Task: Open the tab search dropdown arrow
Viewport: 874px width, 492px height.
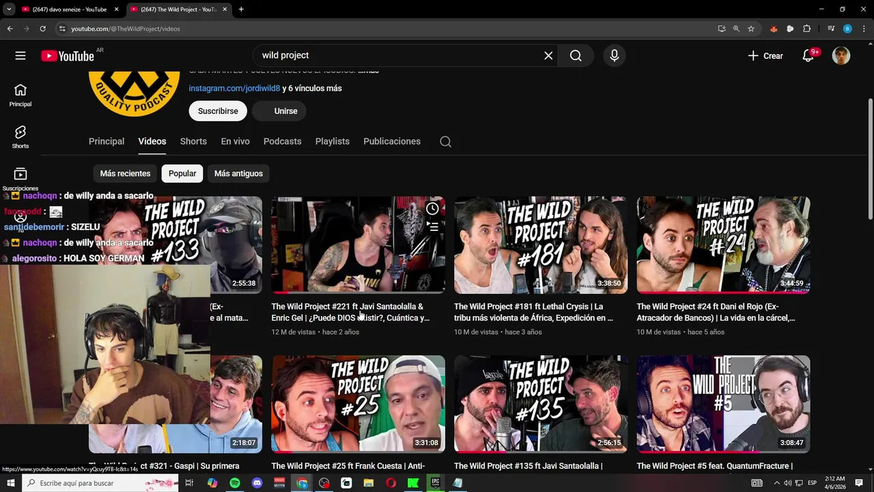Action: [9, 10]
